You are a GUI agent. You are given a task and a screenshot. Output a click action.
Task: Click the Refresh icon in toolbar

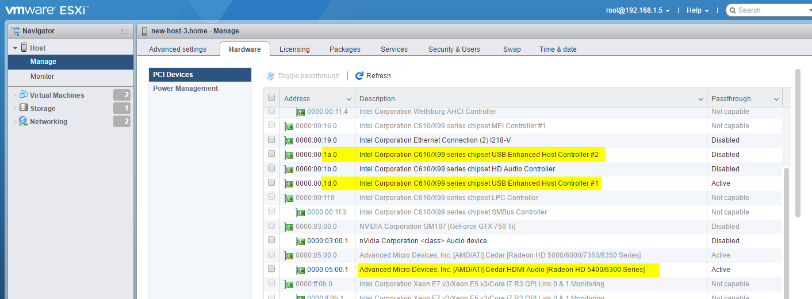[359, 76]
